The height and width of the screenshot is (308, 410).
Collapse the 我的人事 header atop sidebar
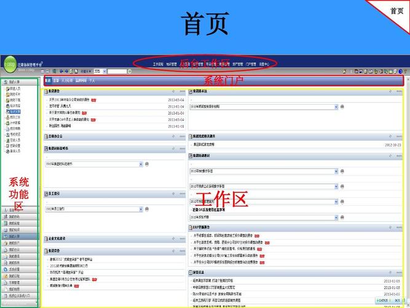(x=19, y=82)
